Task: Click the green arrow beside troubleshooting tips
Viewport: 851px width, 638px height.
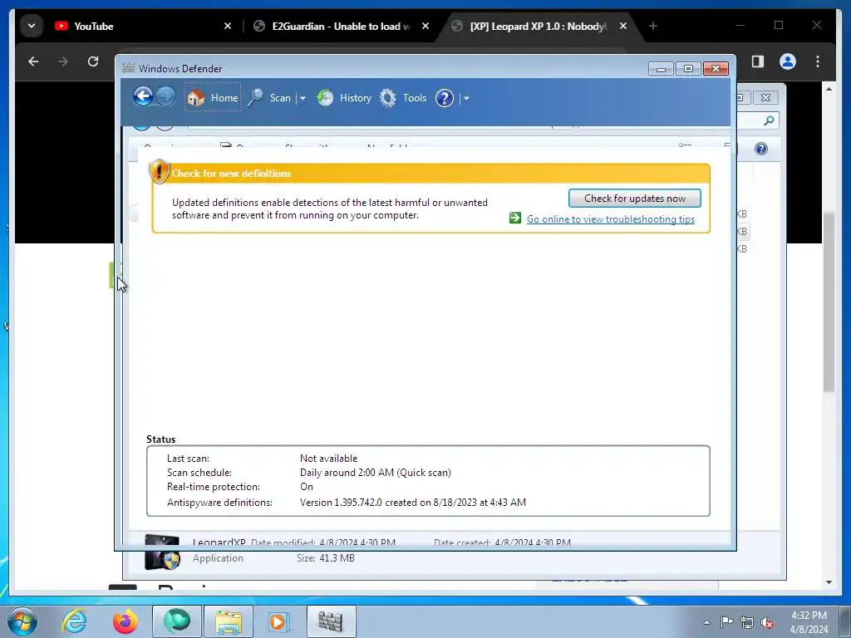Action: tap(515, 218)
